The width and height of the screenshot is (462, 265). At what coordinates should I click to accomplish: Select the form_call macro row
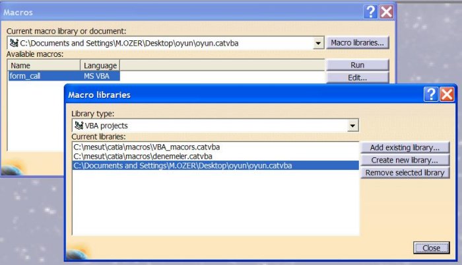44,76
